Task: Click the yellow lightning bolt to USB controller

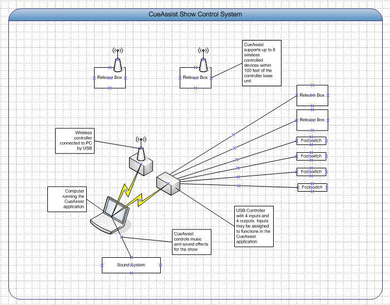Action: point(141,199)
